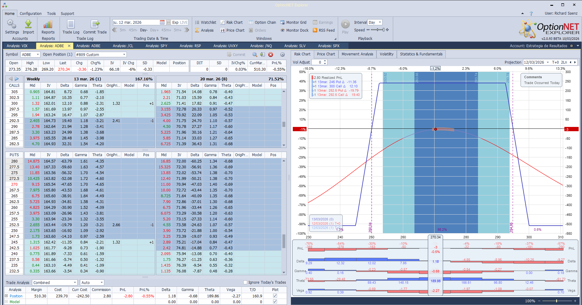
Task: Open Price Chart from the Windows group
Action: (x=233, y=30)
